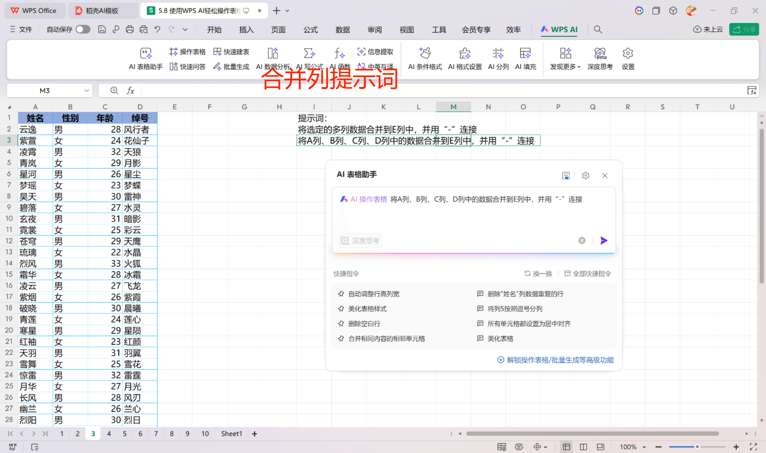Switch to the 插入 ribbon tab
Viewport: 766px width, 453px height.
click(x=246, y=29)
